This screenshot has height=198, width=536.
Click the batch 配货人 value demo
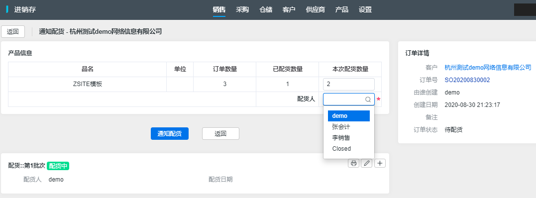[x=56, y=180]
